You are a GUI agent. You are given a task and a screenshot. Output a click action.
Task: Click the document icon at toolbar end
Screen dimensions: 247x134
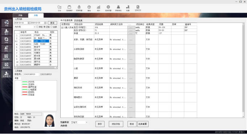click(138, 8)
